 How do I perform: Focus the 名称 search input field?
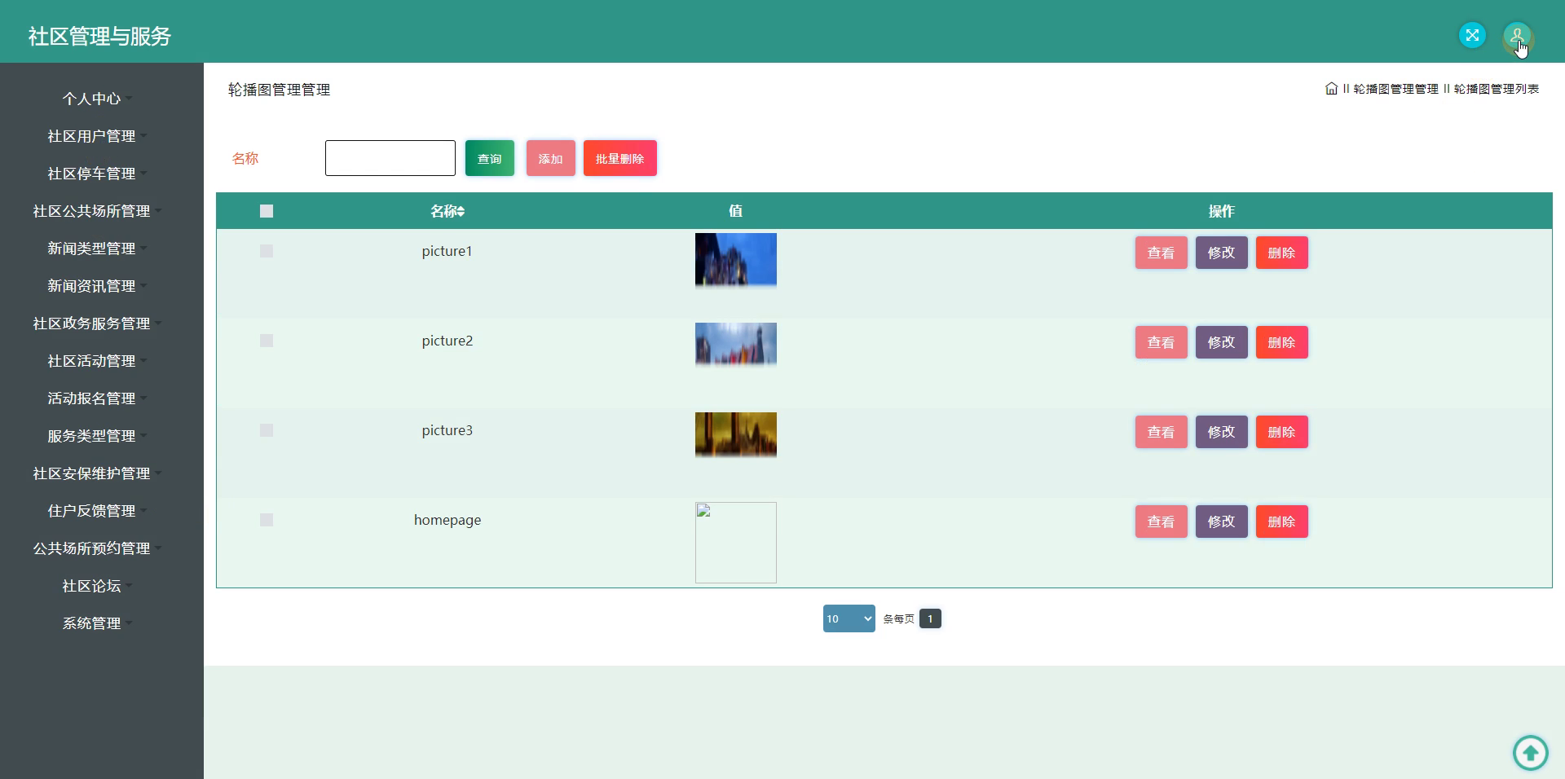pyautogui.click(x=390, y=158)
